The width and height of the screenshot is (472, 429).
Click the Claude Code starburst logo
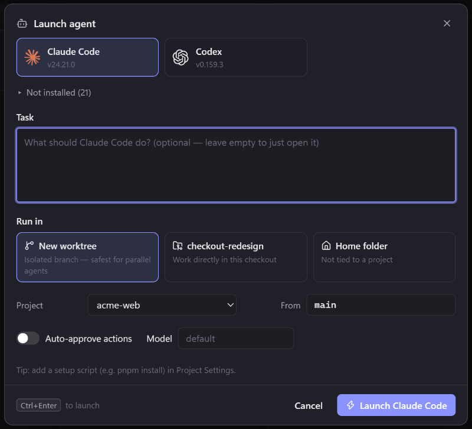32,57
